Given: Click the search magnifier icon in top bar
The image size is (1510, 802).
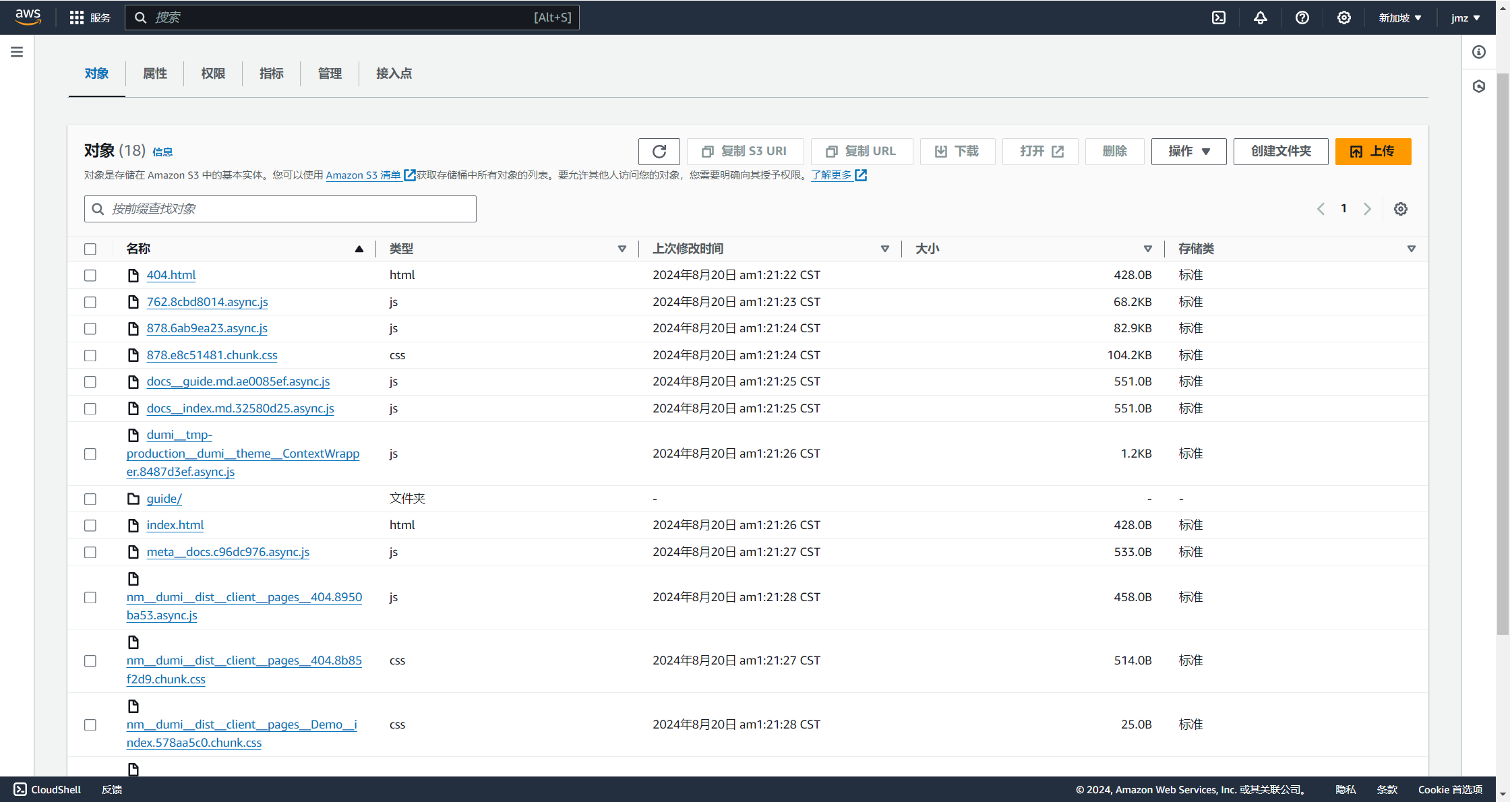Looking at the screenshot, I should 140,18.
